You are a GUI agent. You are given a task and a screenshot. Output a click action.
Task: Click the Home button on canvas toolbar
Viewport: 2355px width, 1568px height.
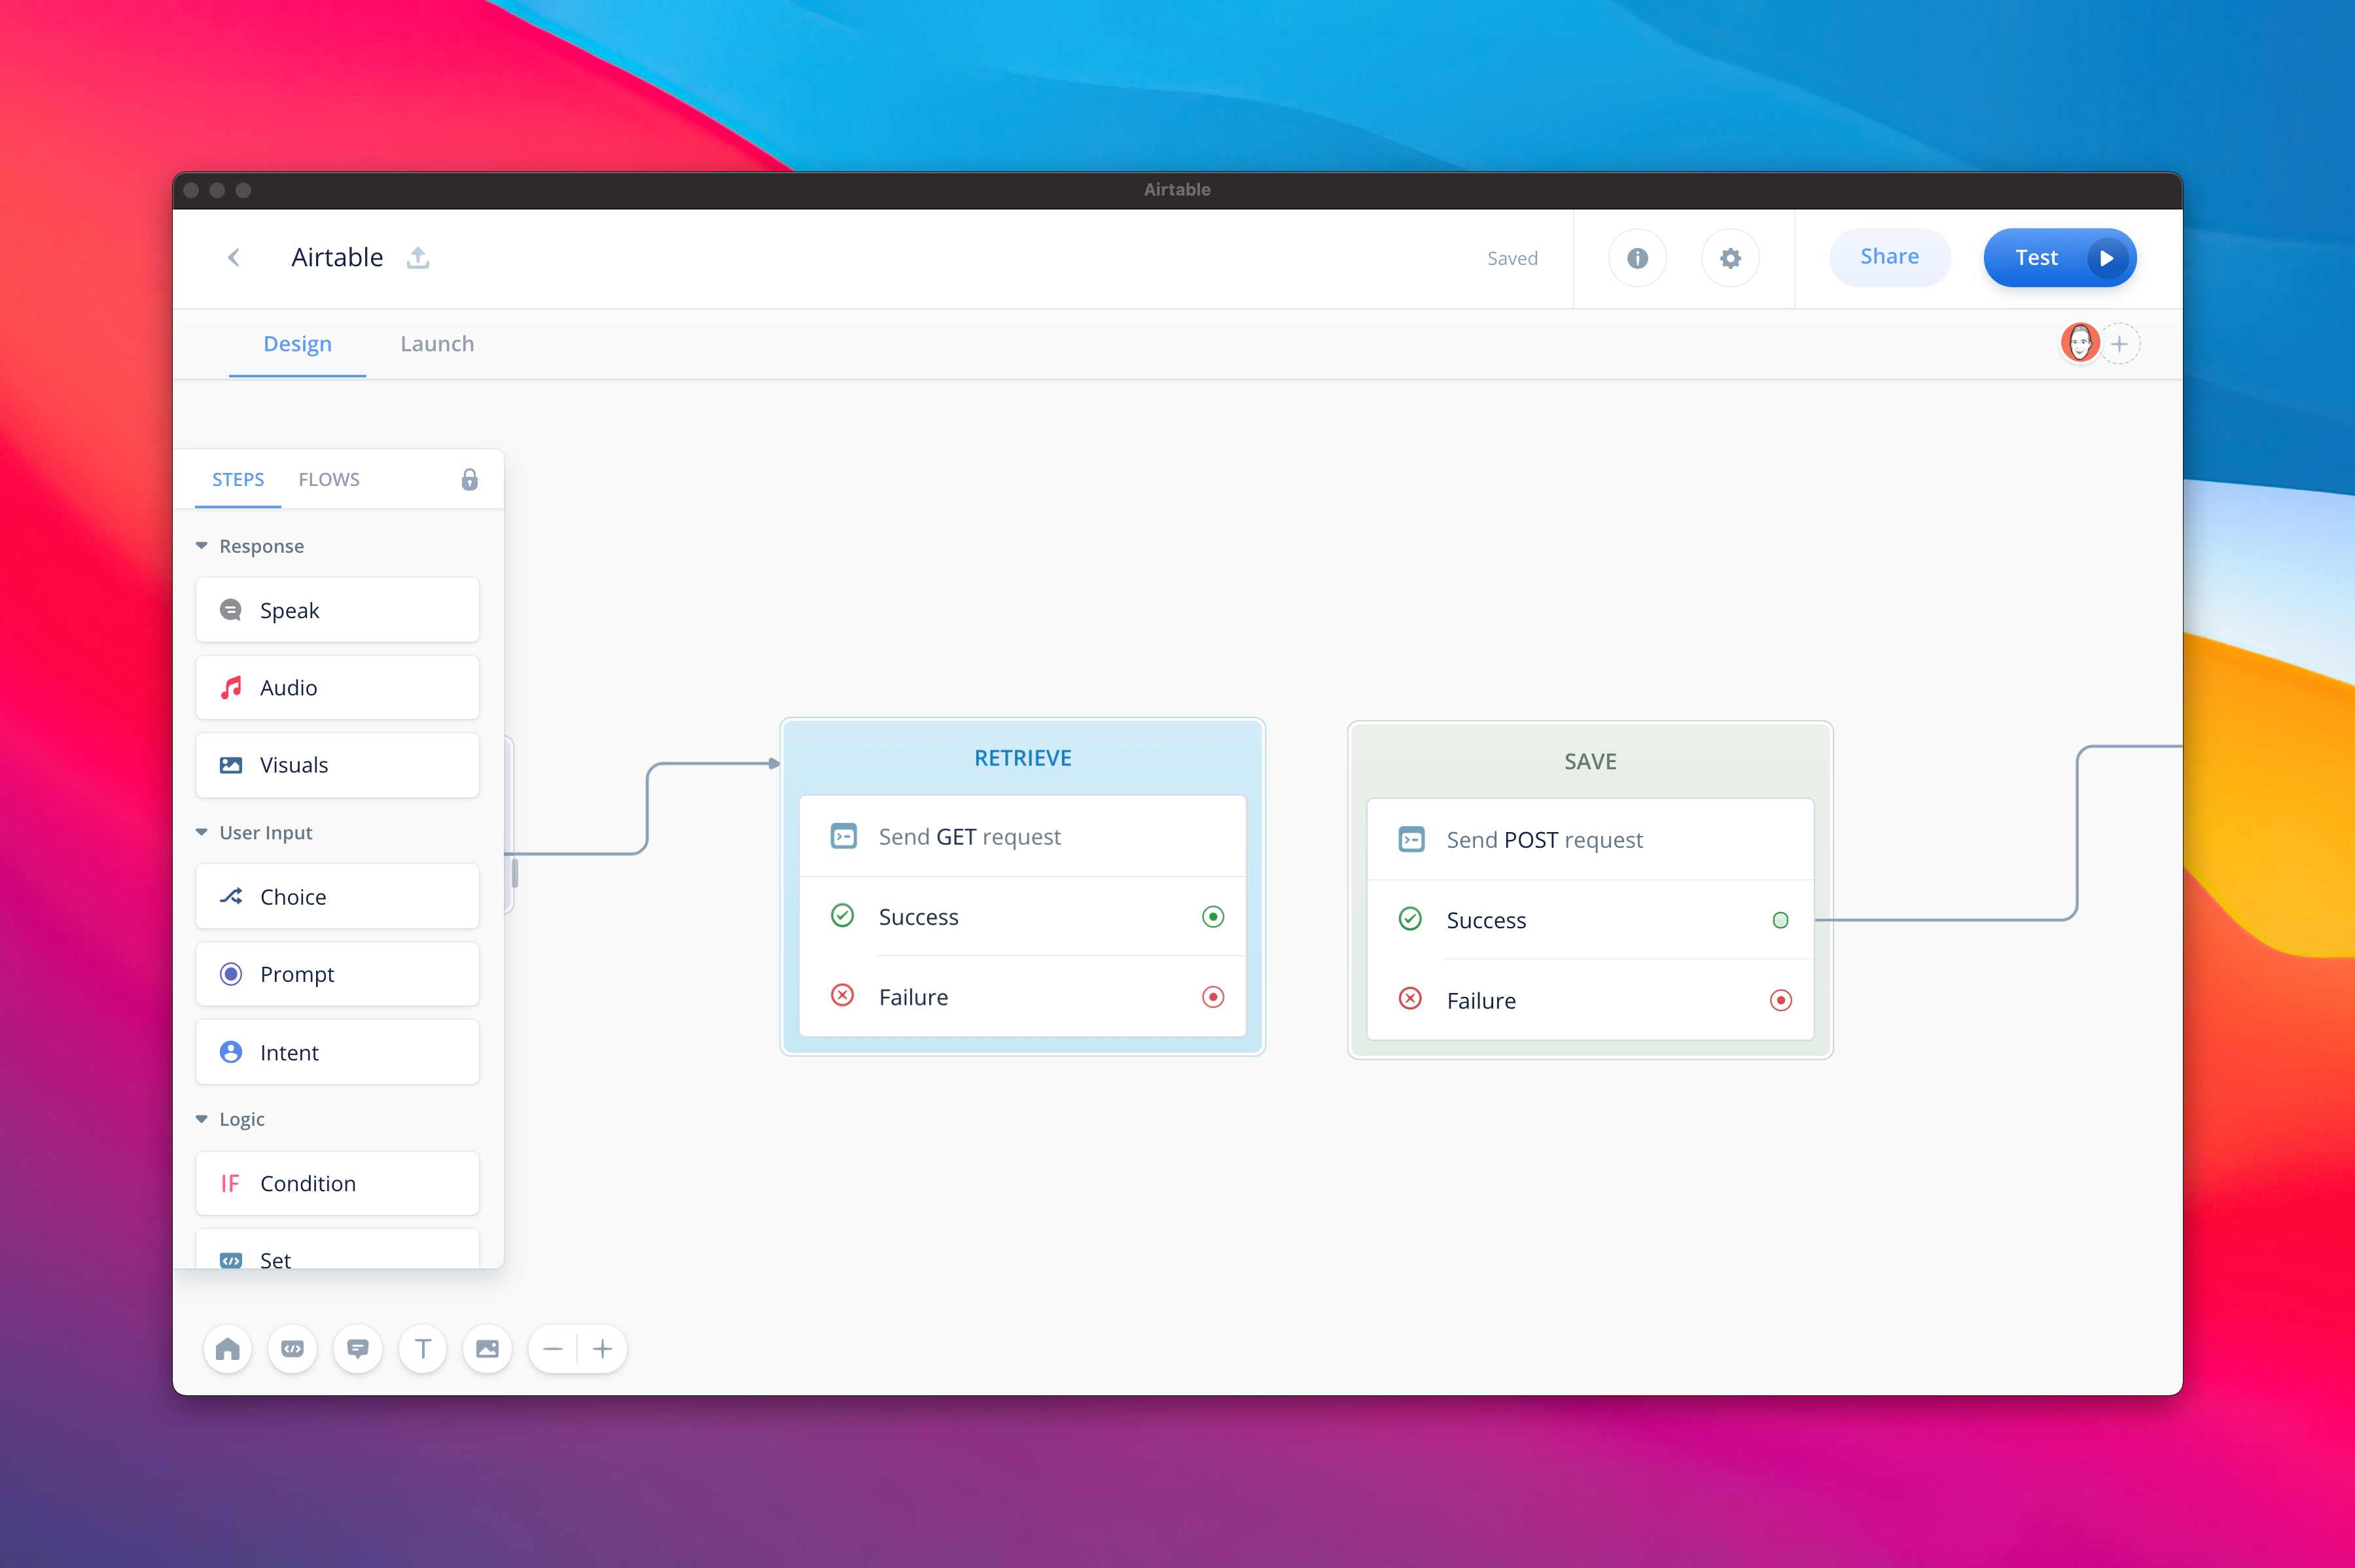pyautogui.click(x=228, y=1349)
